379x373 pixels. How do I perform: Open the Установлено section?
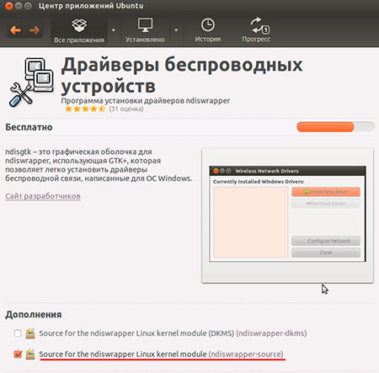145,30
